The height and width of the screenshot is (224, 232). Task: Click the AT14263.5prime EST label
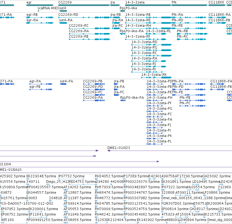pyautogui.click(x=77, y=187)
